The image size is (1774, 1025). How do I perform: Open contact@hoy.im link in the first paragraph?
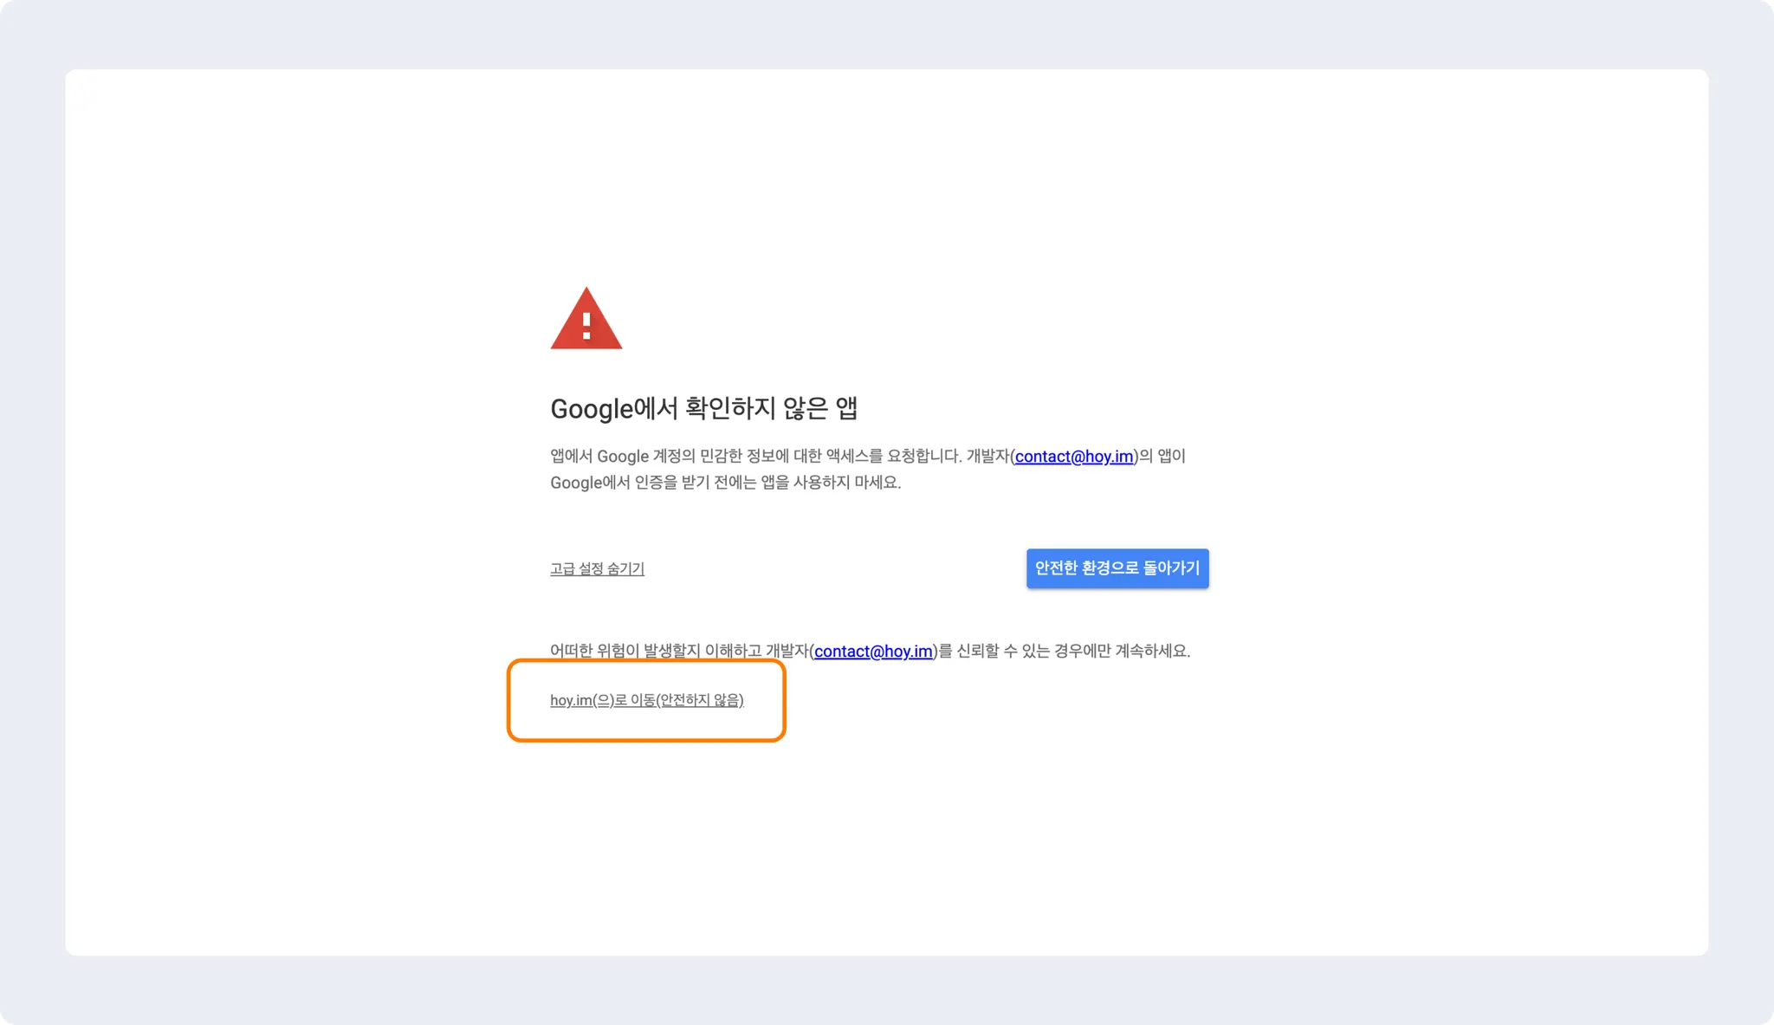pyautogui.click(x=1074, y=457)
